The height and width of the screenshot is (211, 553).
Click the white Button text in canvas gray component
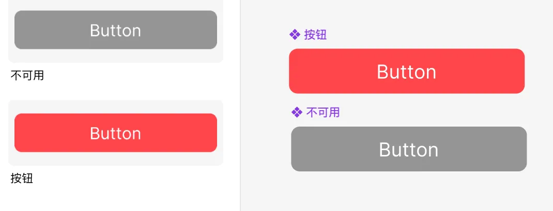408,150
